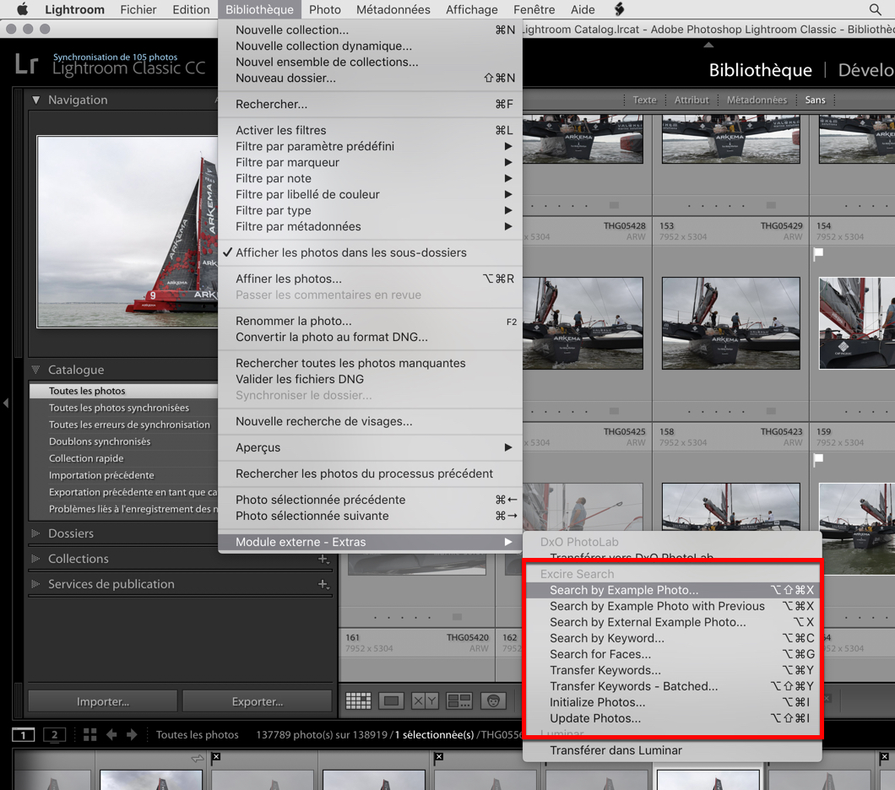895x790 pixels.
Task: Choose Search for Faces...
Action: pos(672,654)
